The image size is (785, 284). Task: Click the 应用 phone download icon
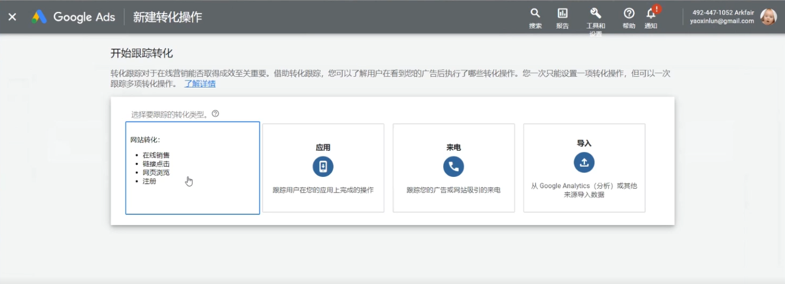323,167
